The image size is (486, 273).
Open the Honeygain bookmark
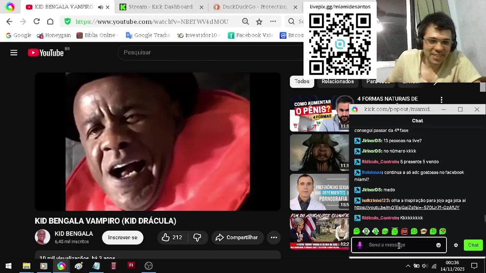tap(54, 35)
